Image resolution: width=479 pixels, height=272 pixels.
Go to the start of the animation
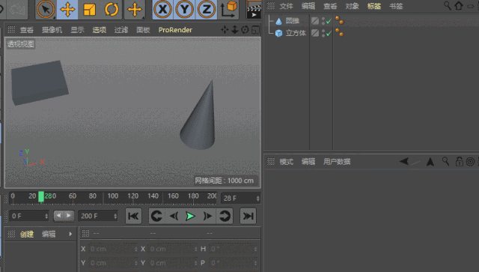(133, 216)
